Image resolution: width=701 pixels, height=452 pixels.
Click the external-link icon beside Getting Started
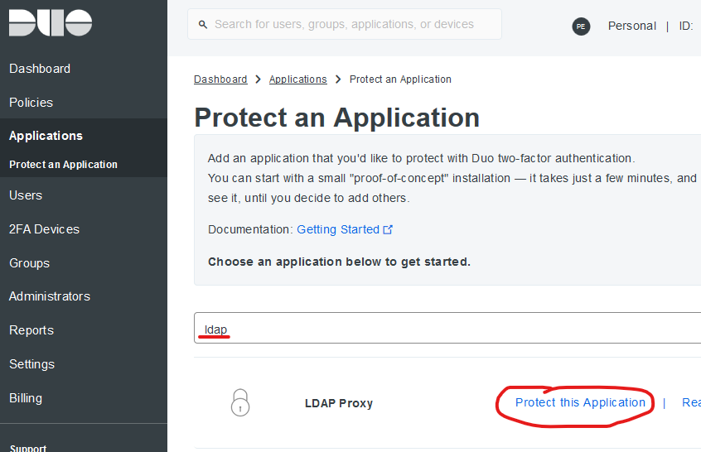click(388, 229)
